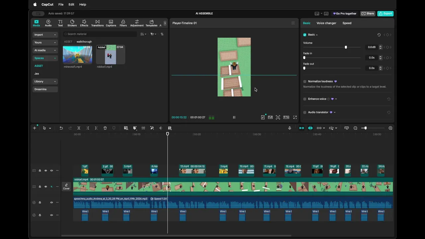Image resolution: width=425 pixels, height=239 pixels.
Task: Open the Transitions tab
Action: [x=97, y=23]
